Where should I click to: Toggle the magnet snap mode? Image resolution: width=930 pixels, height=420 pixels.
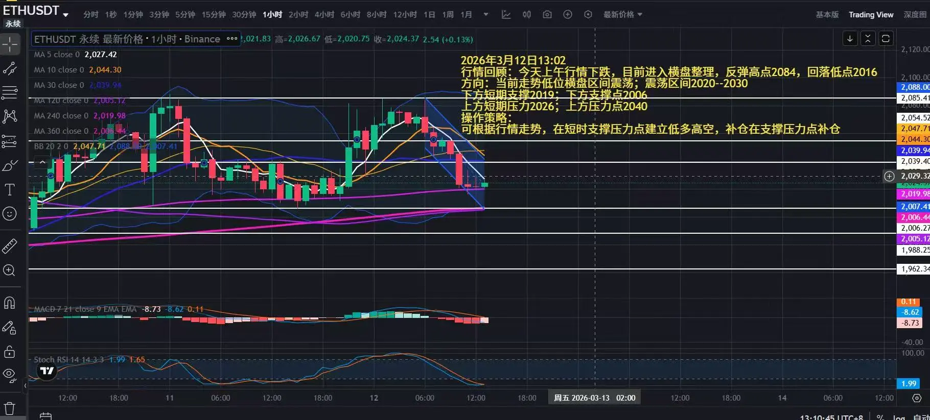click(x=10, y=303)
